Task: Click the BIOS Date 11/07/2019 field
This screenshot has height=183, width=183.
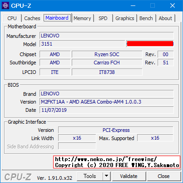Action: (x=107, y=110)
